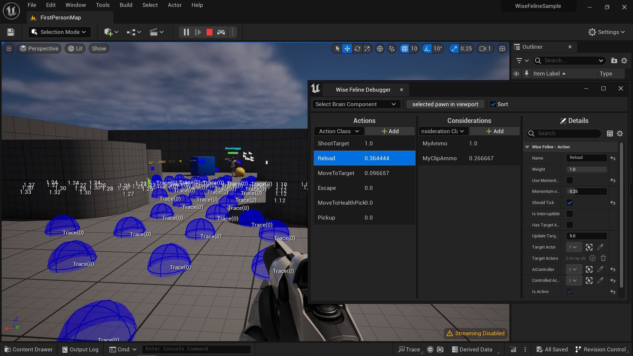Select the rotate gizmo tool
This screenshot has width=633, height=356.
point(357,49)
